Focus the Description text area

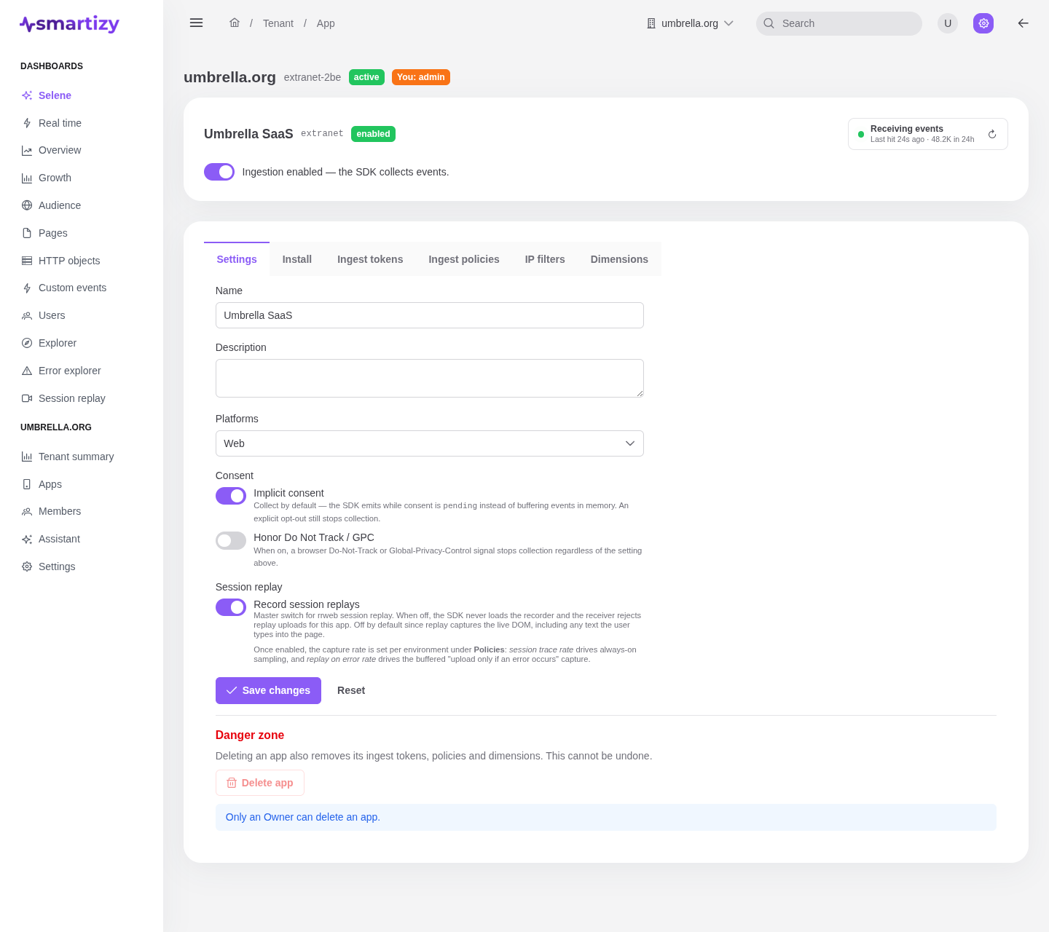(x=430, y=378)
